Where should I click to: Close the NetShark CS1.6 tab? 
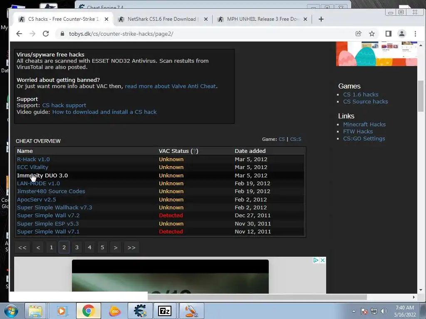pyautogui.click(x=206, y=19)
